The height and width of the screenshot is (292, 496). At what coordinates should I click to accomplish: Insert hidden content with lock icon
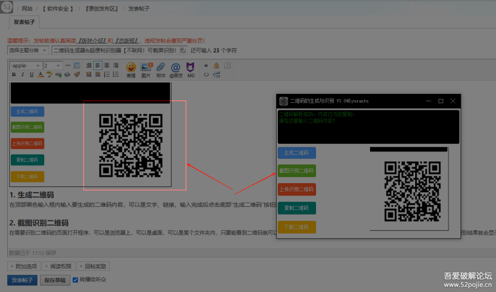216,66
